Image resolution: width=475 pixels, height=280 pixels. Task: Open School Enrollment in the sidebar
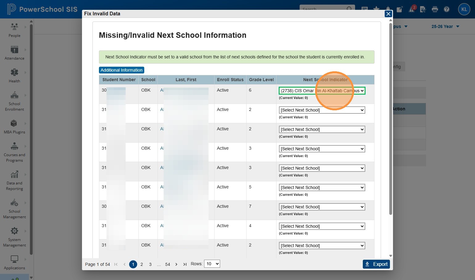click(14, 101)
